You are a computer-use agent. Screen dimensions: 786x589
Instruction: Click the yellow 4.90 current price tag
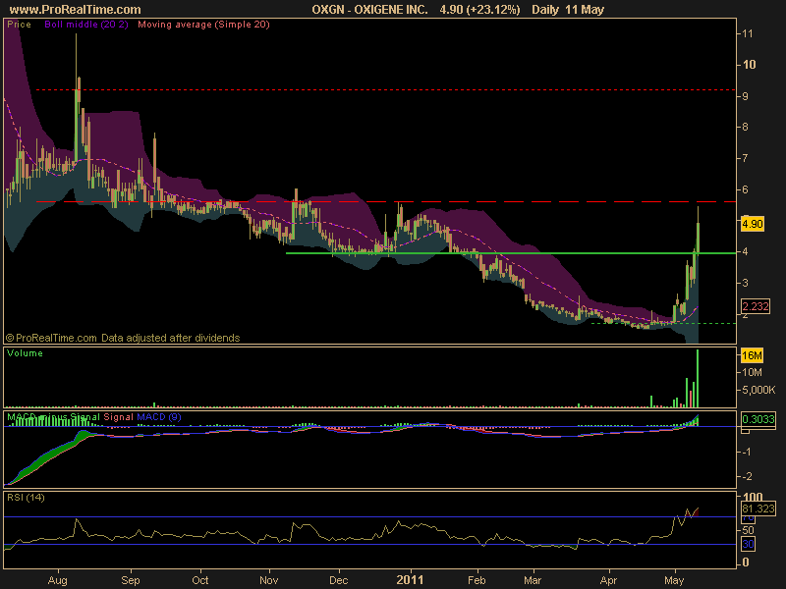[x=752, y=224]
